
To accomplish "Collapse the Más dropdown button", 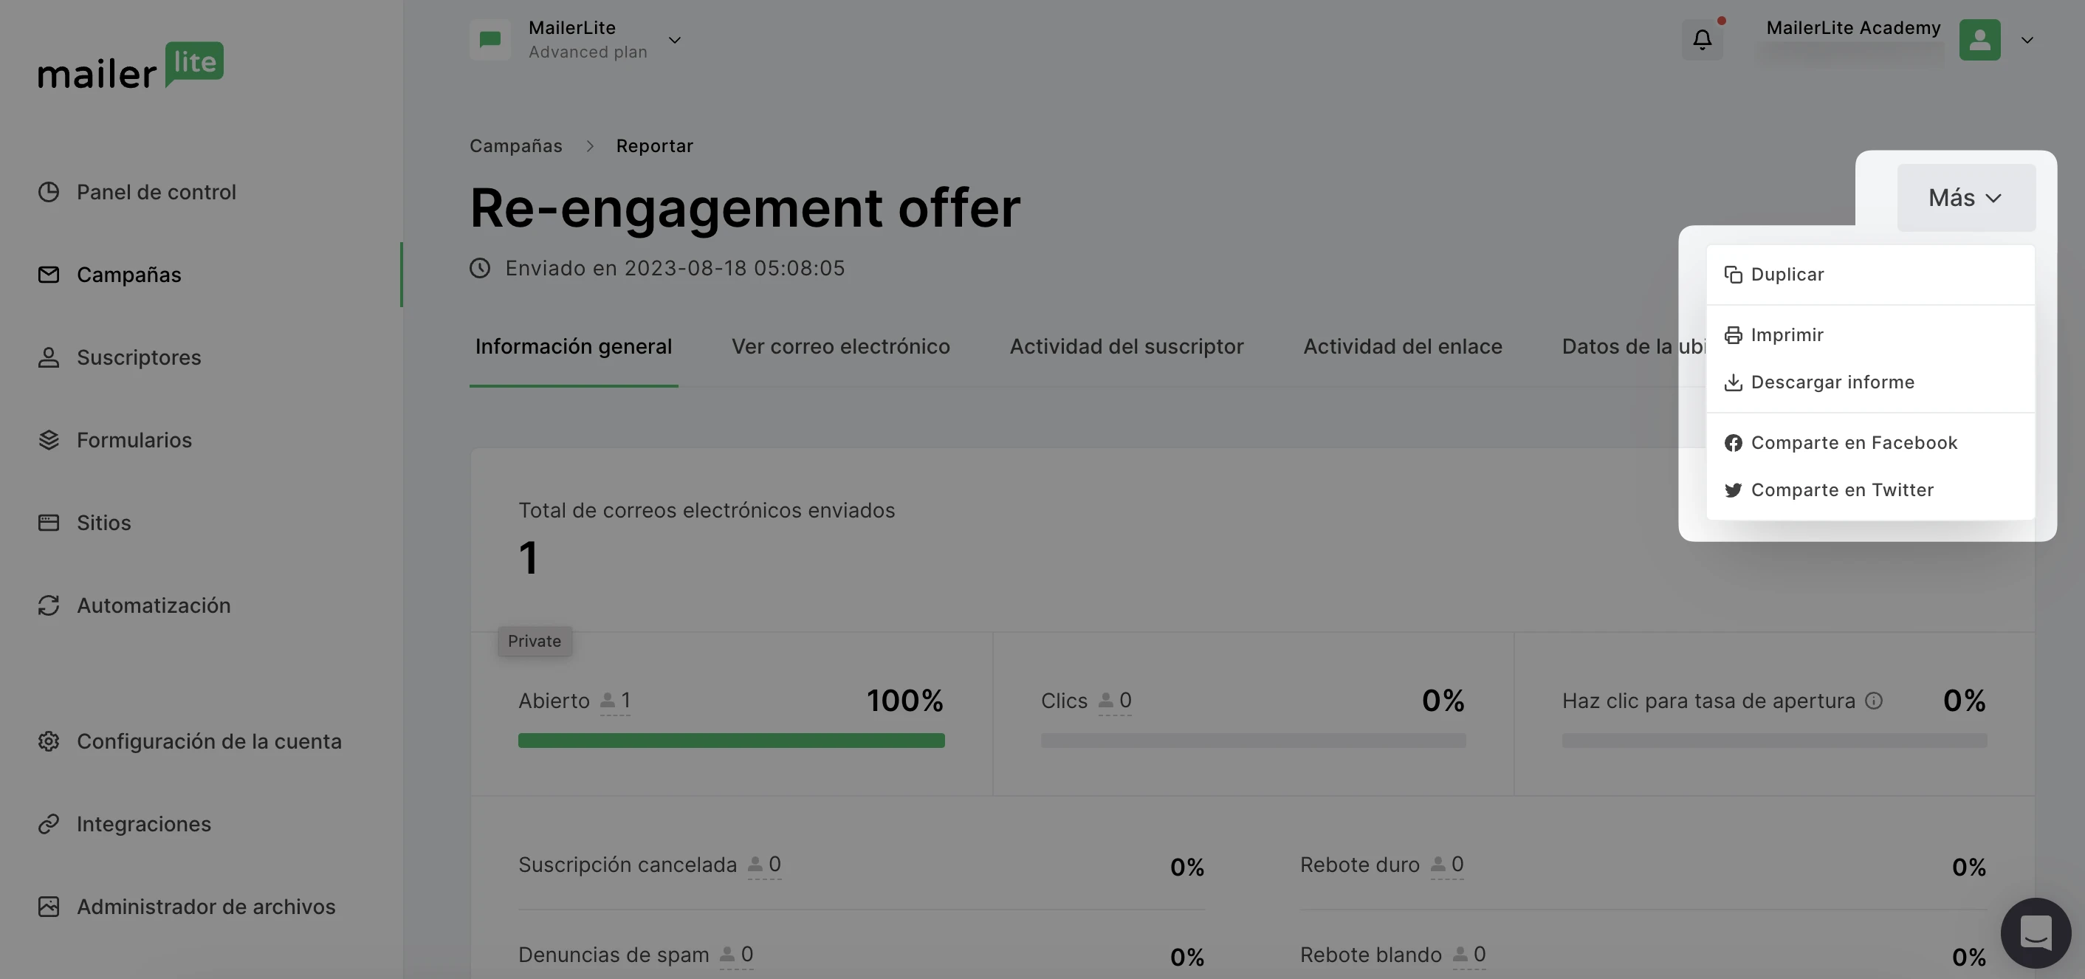I will pos(1965,197).
